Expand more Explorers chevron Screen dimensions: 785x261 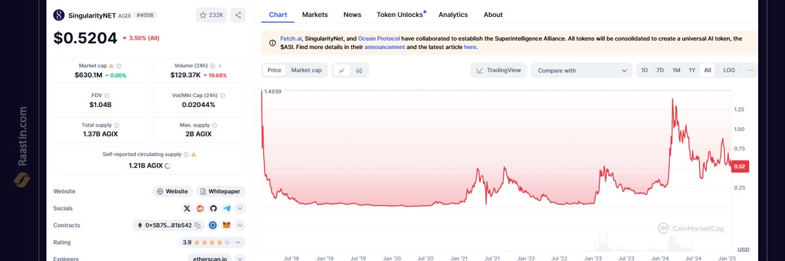(x=240, y=258)
